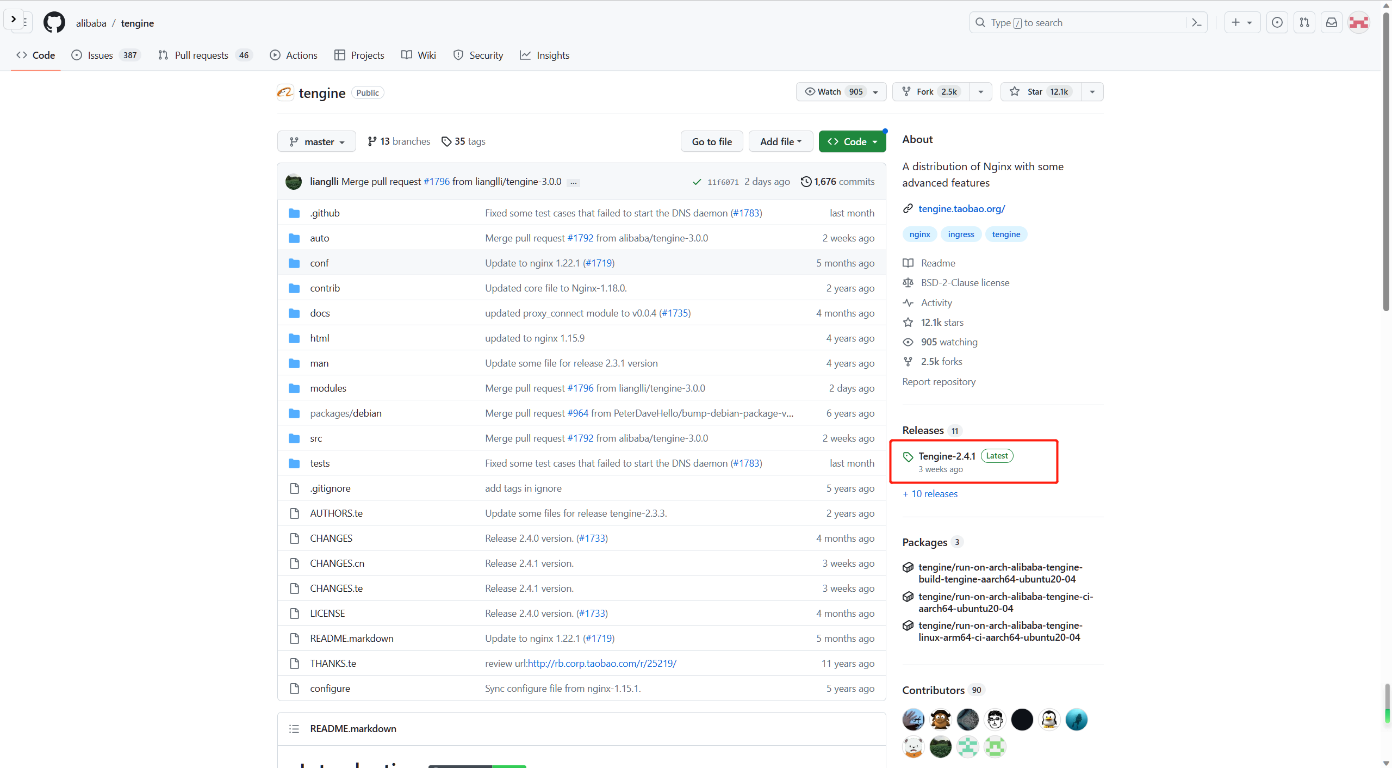Image resolution: width=1392 pixels, height=768 pixels.
Task: Open the 13 branches link
Action: click(x=399, y=141)
